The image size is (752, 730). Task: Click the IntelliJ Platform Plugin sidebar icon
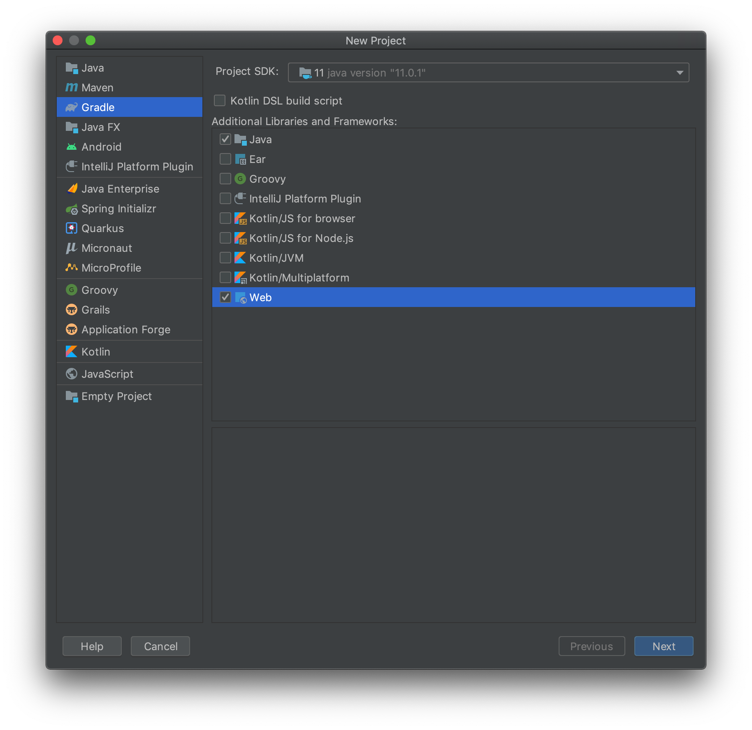tap(72, 166)
